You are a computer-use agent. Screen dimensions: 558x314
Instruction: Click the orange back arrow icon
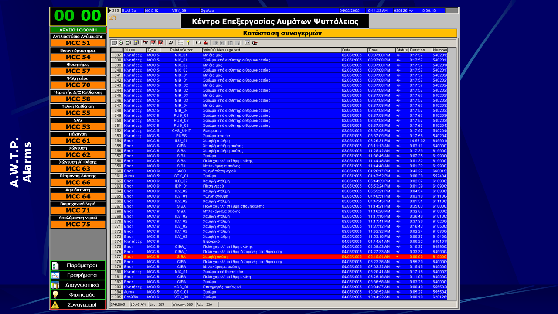click(x=112, y=18)
